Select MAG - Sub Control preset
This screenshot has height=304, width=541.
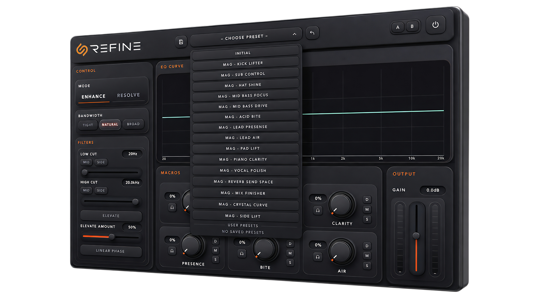point(246,74)
